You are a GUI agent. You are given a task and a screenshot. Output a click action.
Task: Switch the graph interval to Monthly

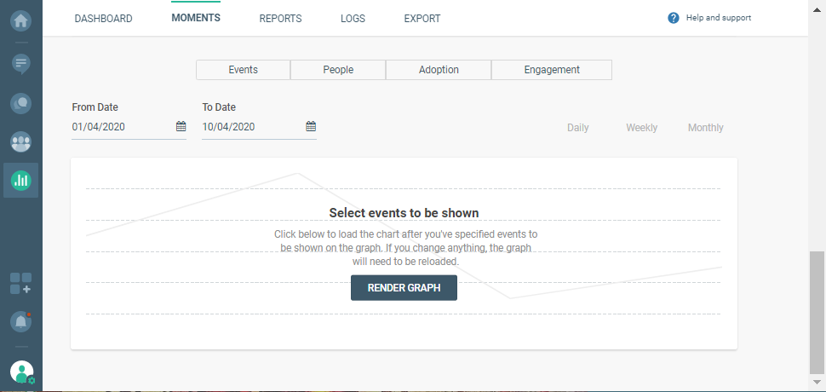(x=705, y=128)
